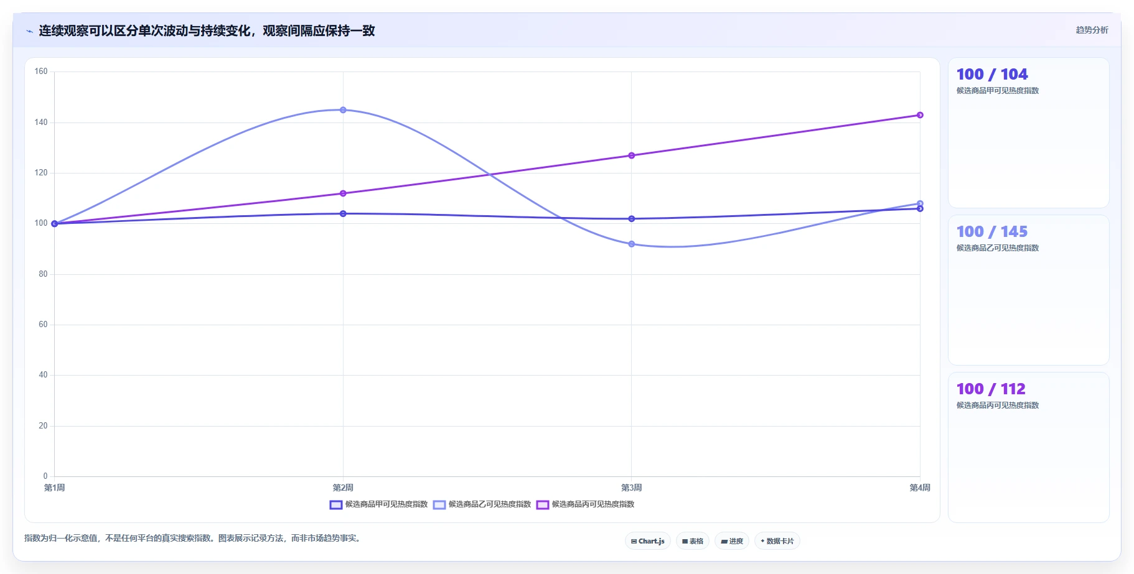This screenshot has height=574, width=1134.
Task: Click y-axis value 120
Action: [x=41, y=173]
